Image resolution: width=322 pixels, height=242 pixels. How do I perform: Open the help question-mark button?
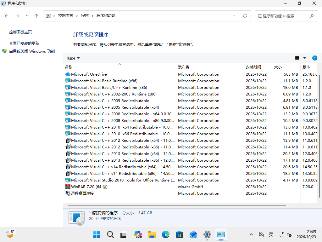pos(314,58)
